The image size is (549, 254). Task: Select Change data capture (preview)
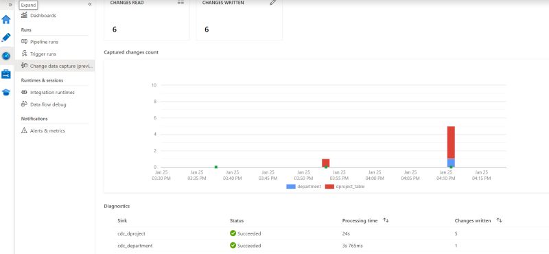[x=55, y=66]
